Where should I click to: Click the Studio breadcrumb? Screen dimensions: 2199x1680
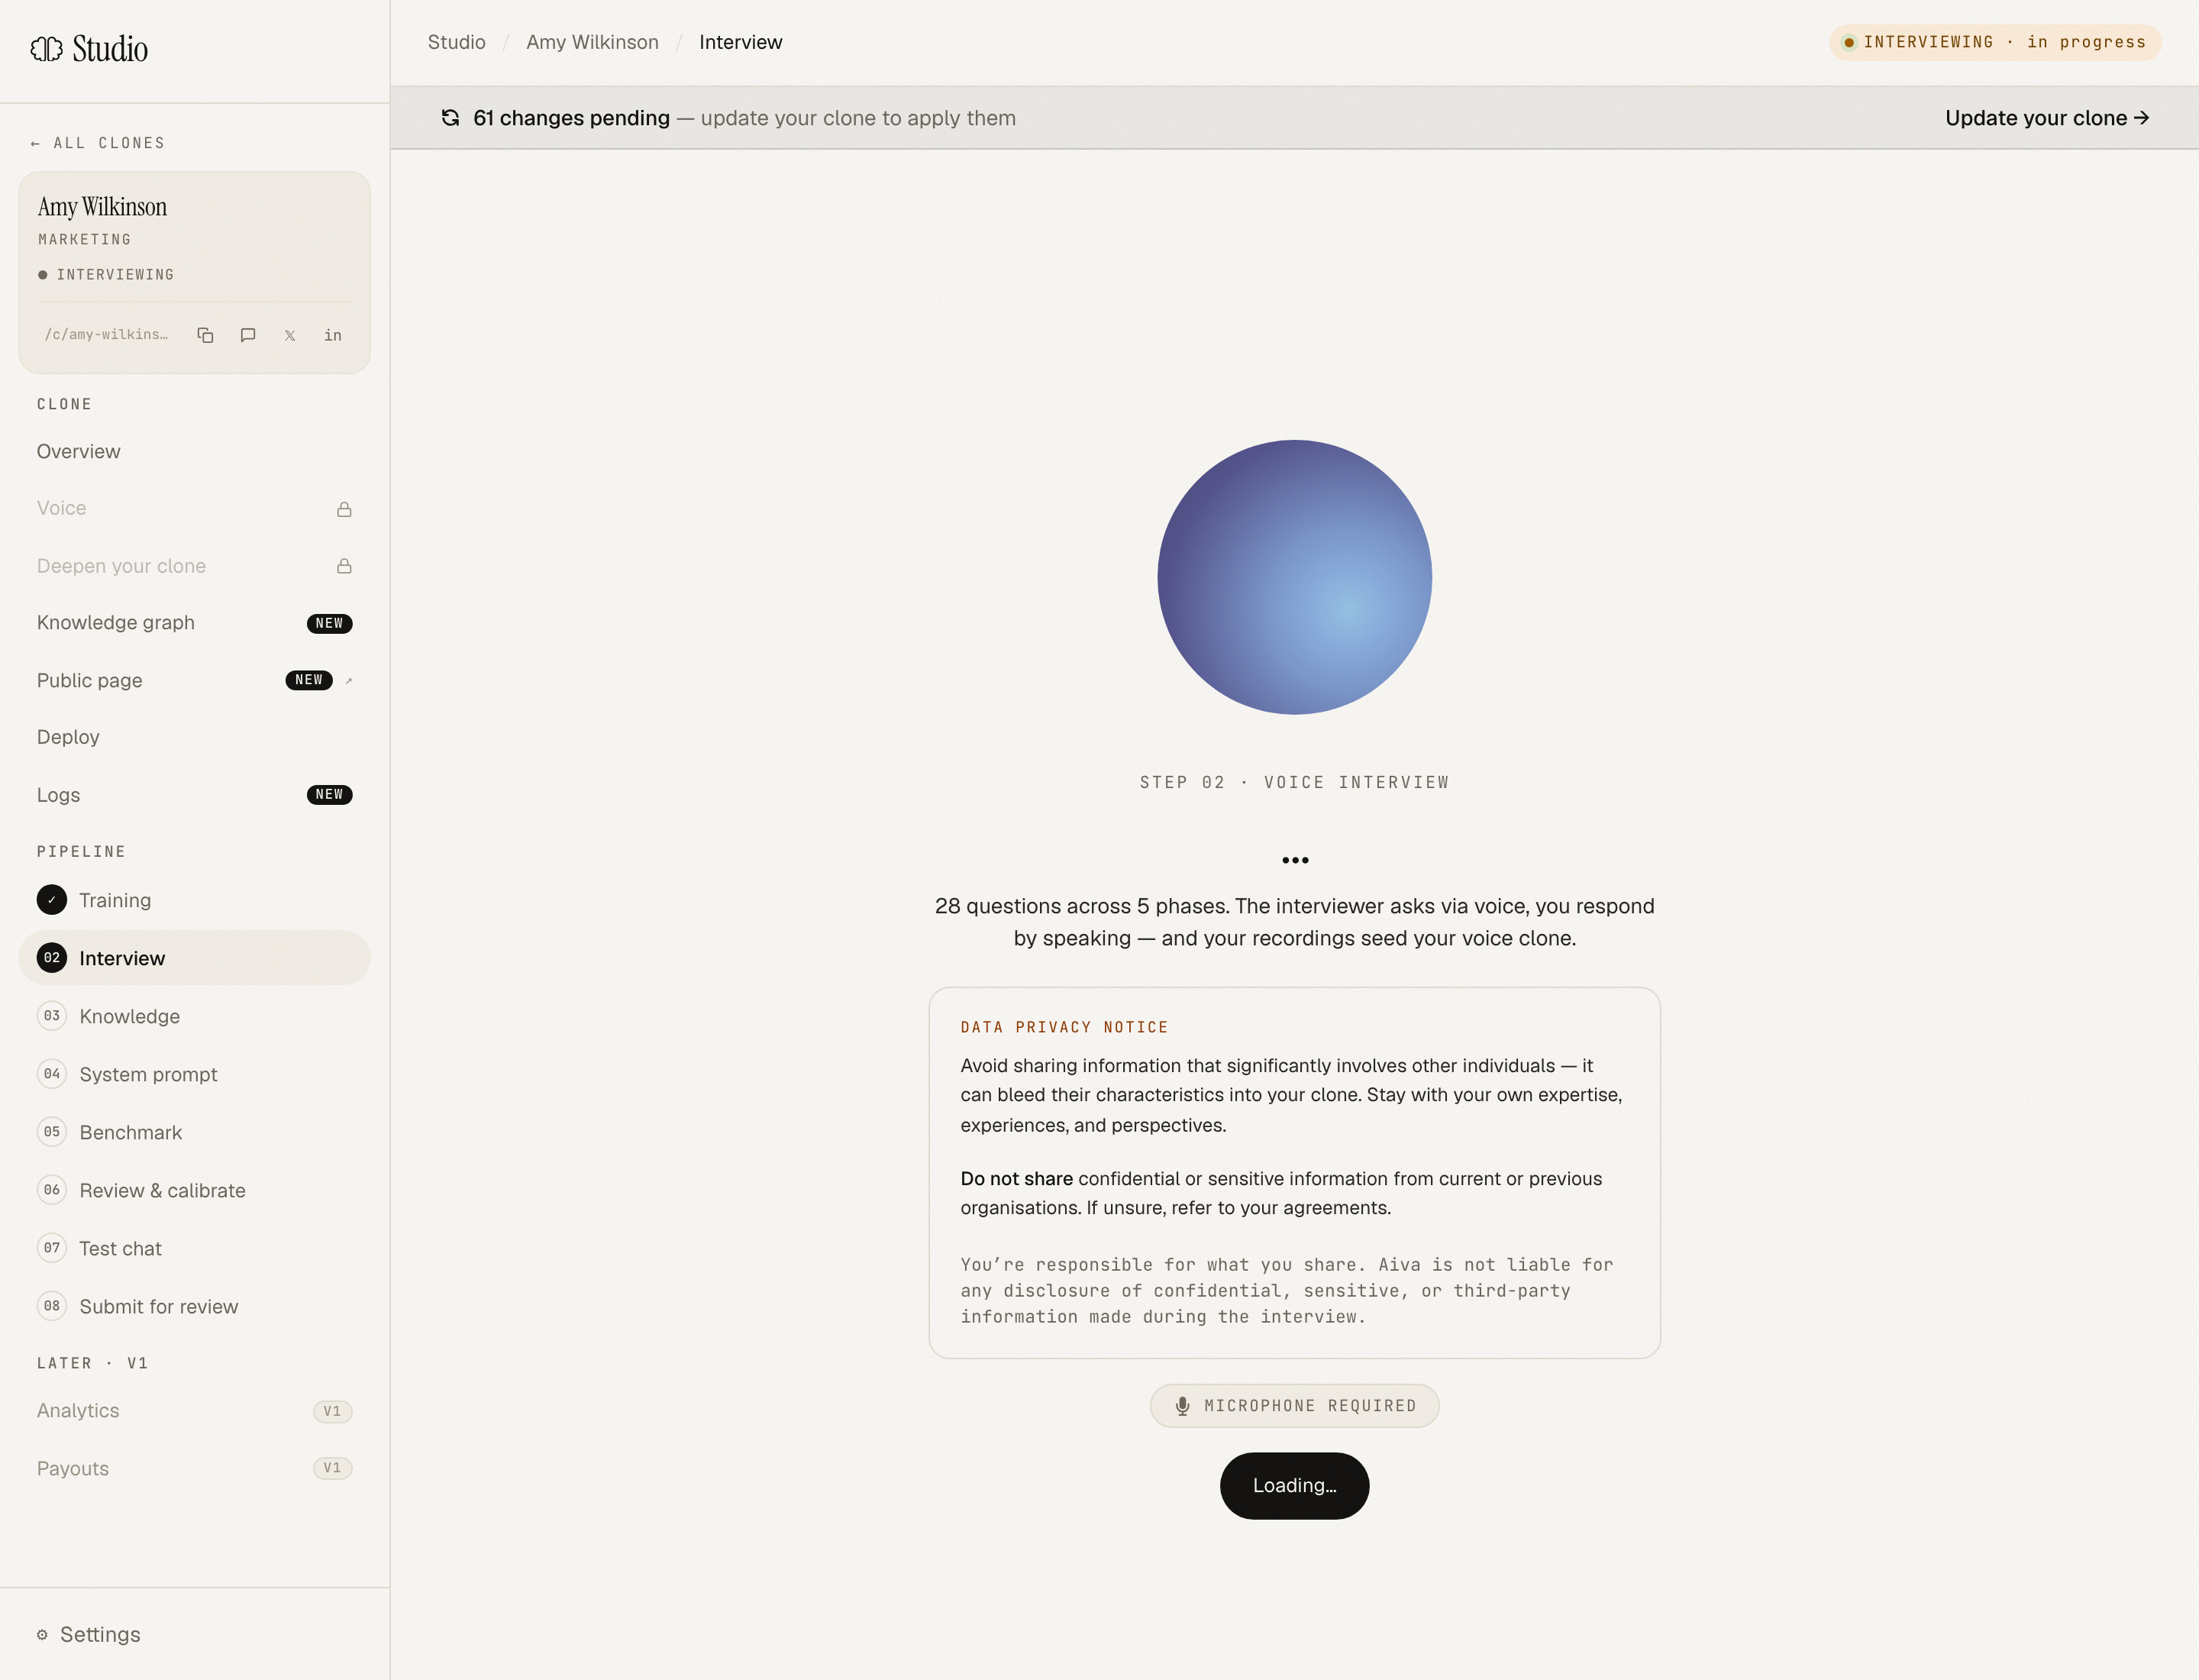click(x=456, y=42)
